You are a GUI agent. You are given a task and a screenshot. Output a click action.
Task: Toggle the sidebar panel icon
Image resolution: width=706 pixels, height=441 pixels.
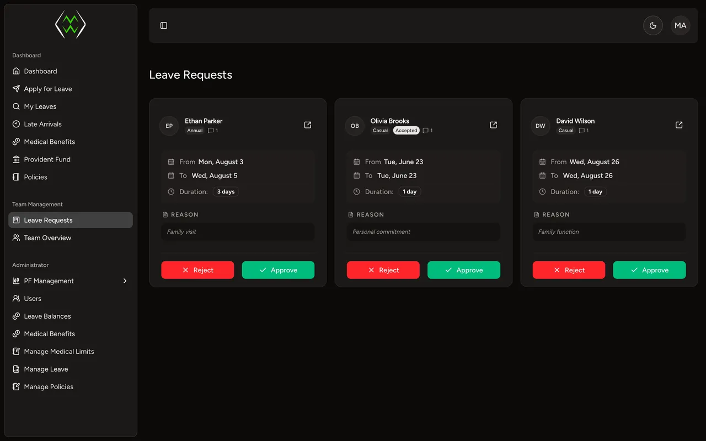coord(164,25)
